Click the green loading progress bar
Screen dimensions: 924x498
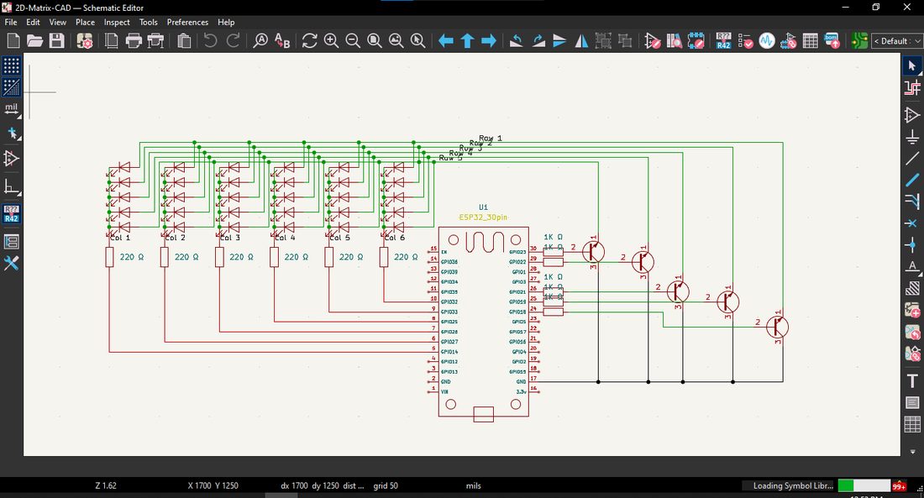pyautogui.click(x=864, y=485)
